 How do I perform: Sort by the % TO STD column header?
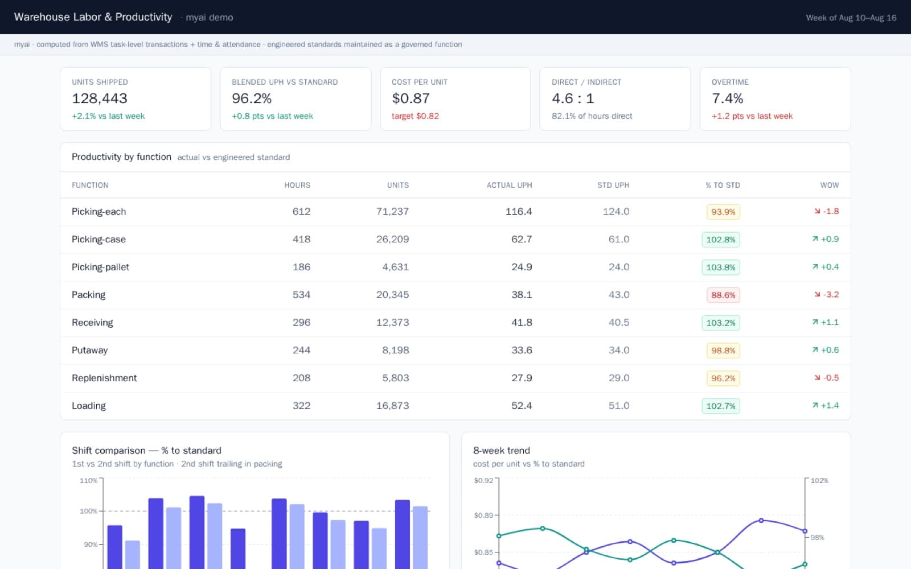tap(723, 185)
